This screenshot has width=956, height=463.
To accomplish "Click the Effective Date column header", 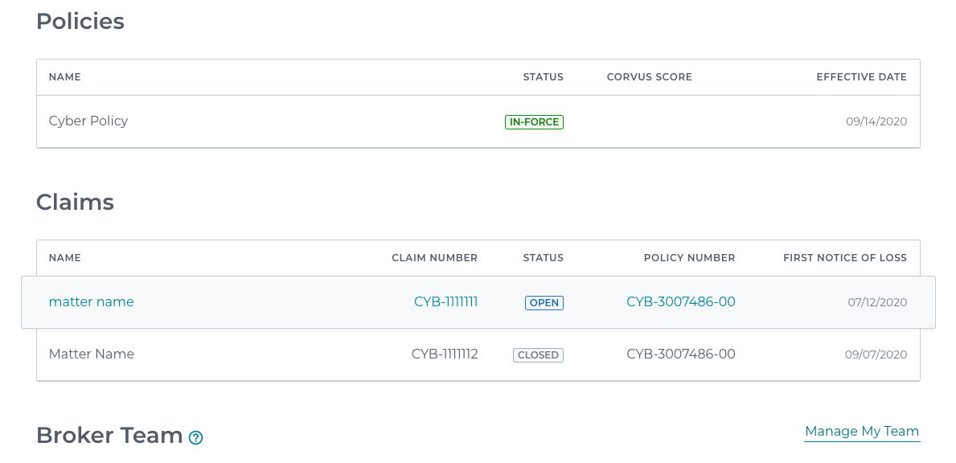I will [x=861, y=77].
